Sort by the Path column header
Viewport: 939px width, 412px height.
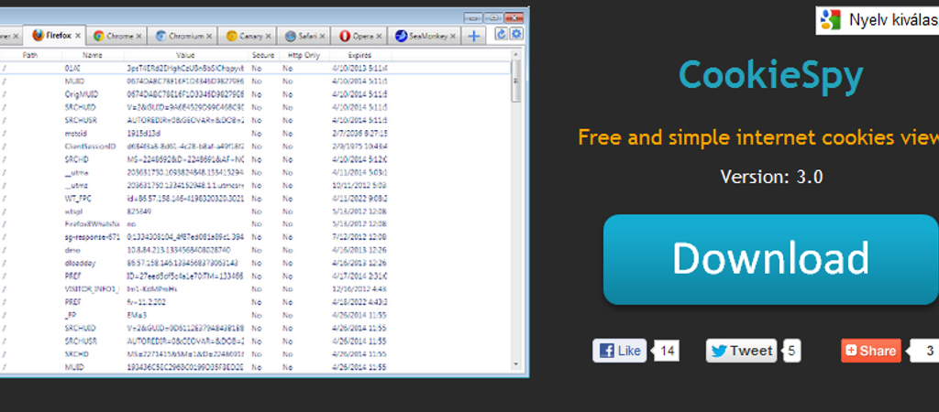coord(30,55)
